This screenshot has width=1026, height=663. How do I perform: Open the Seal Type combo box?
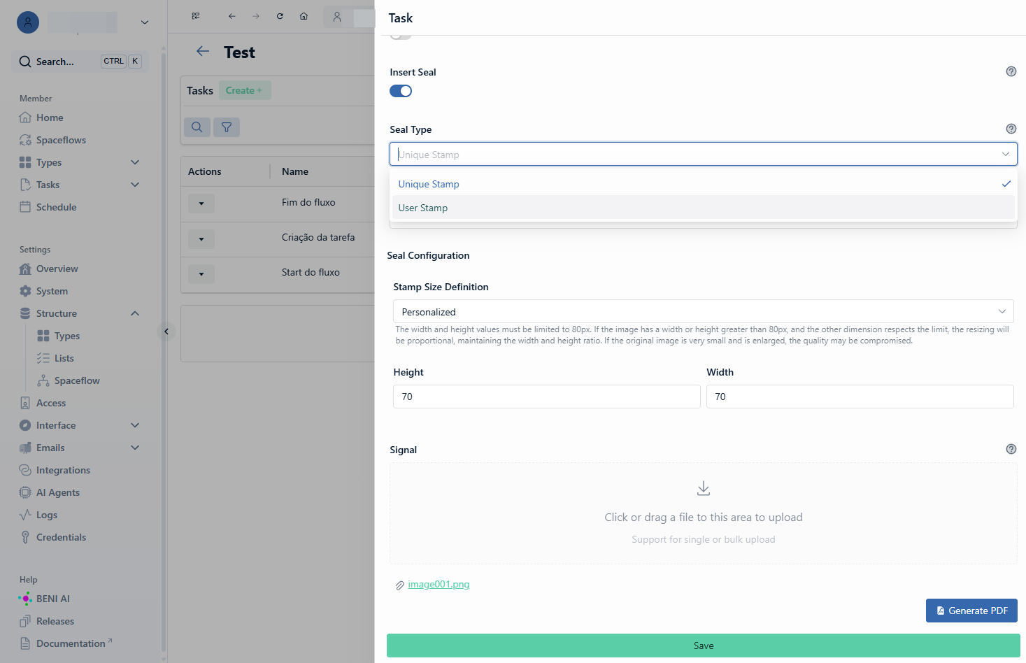coord(704,154)
